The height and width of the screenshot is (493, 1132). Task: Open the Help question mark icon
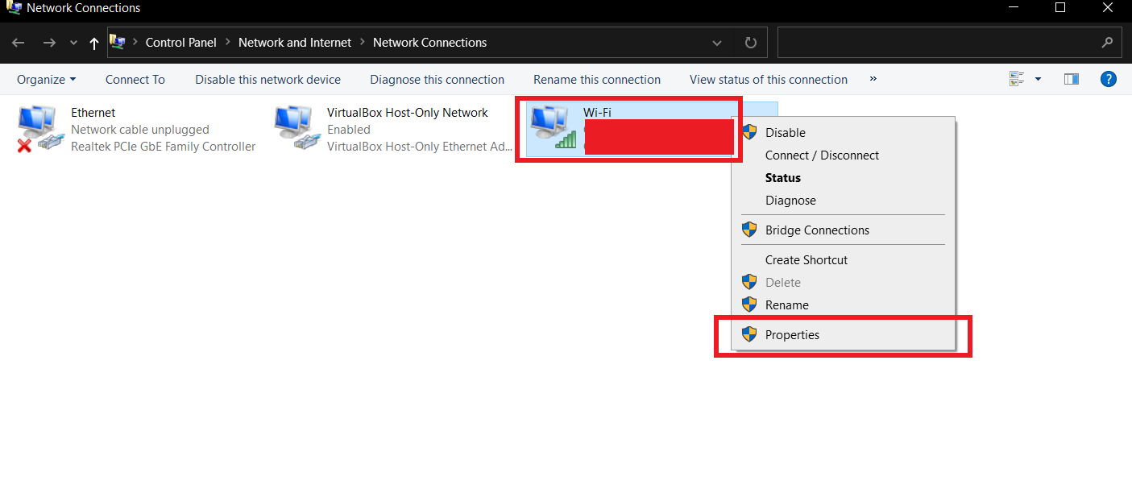click(x=1109, y=79)
